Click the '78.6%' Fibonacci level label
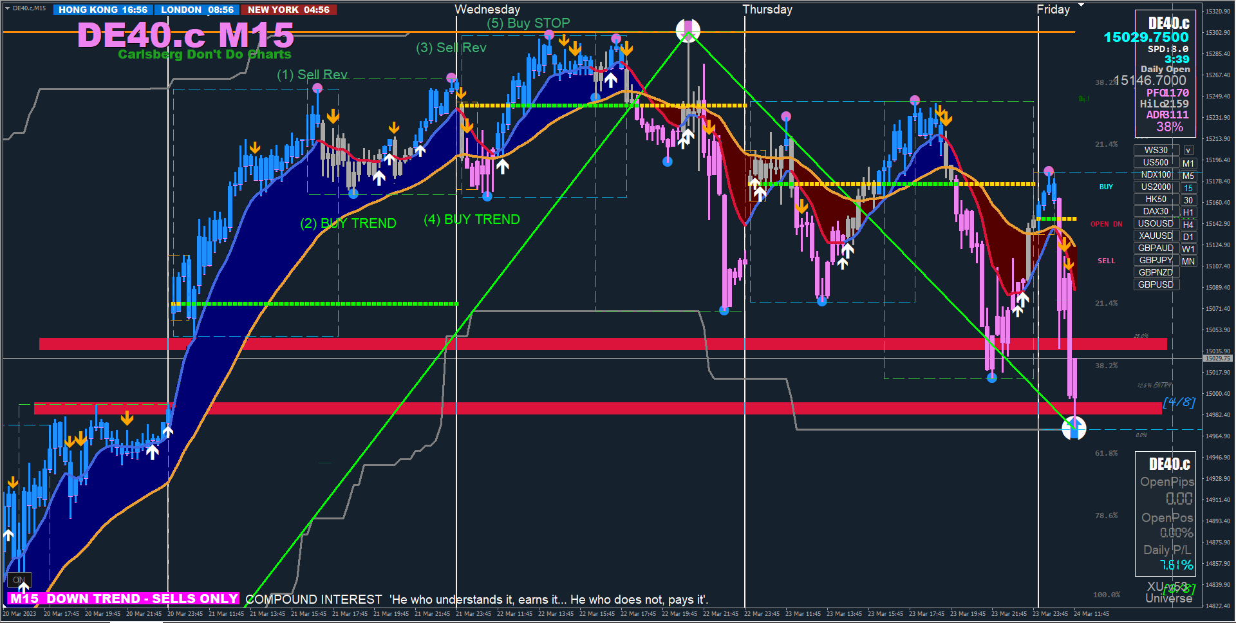The image size is (1236, 623). click(1107, 516)
